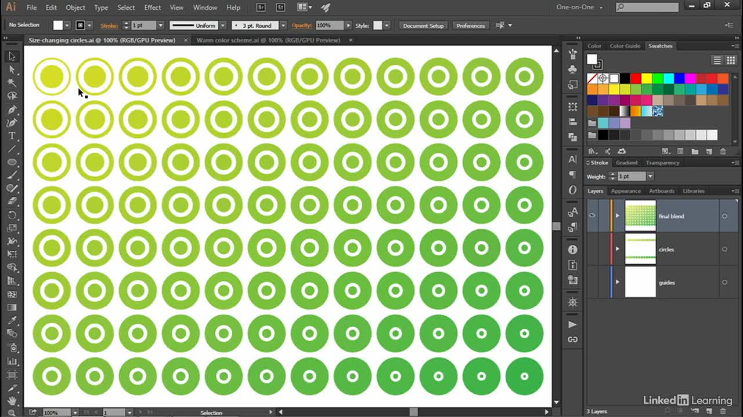Image resolution: width=743 pixels, height=417 pixels.
Task: Open the Info panel icon
Action: tap(573, 250)
